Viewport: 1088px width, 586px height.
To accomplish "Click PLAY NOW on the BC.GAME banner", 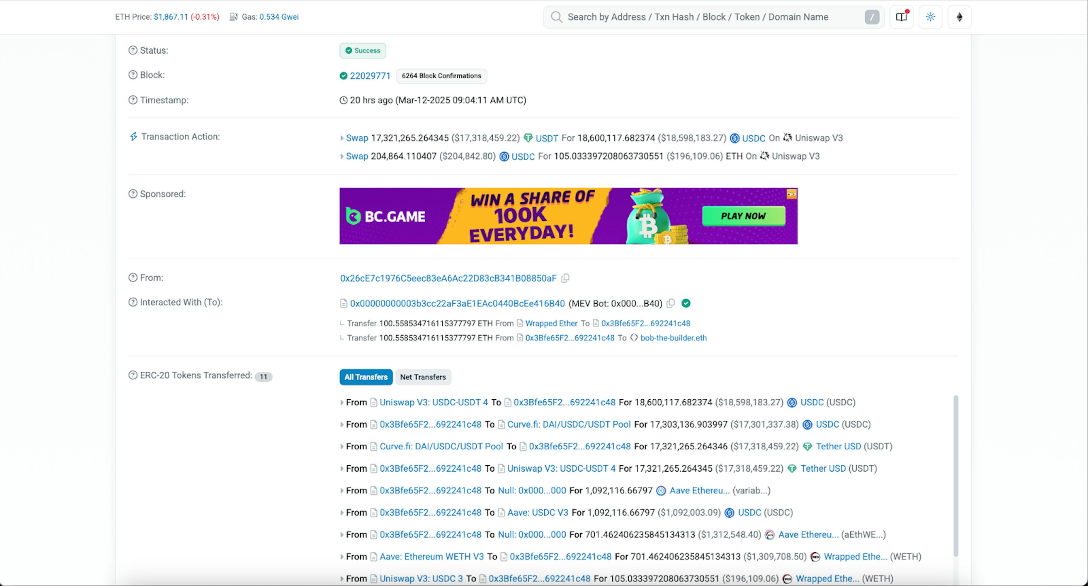I will [x=743, y=216].
